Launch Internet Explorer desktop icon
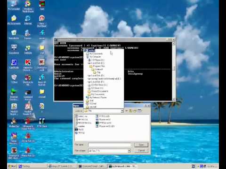Viewport: 226px width, 169px height. pyautogui.click(x=28, y=20)
